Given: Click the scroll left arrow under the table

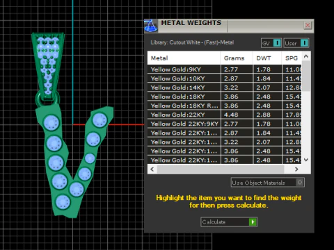Looking at the screenshot, I should (x=152, y=169).
